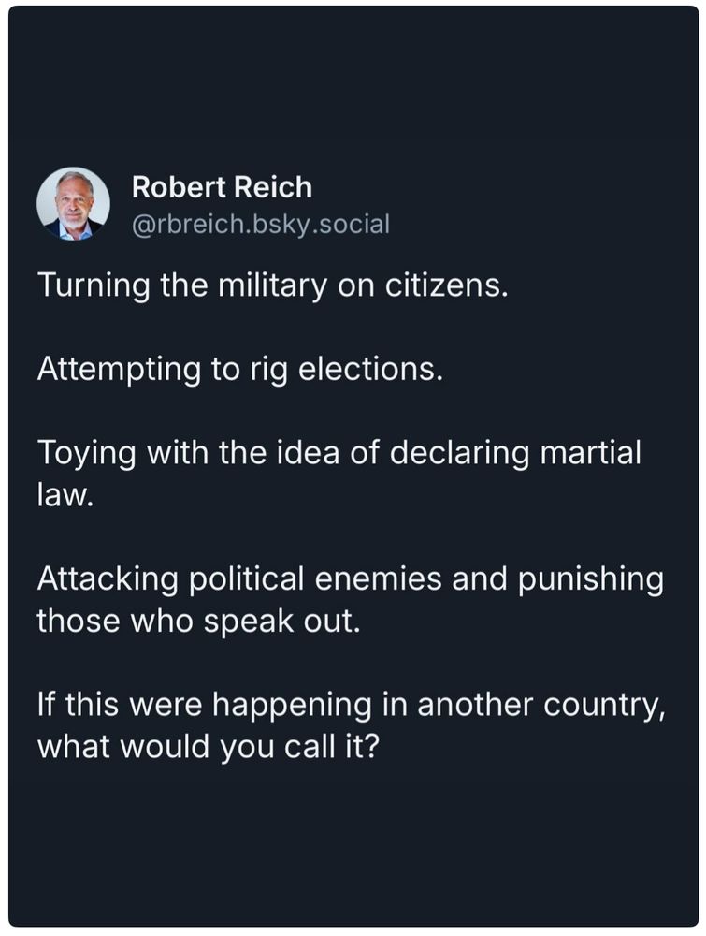Click the sentence 'Attempting to rig elections.'

(x=240, y=369)
